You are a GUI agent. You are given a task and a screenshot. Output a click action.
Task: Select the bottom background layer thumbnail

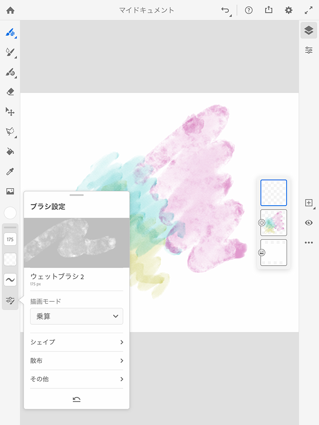coord(273,252)
